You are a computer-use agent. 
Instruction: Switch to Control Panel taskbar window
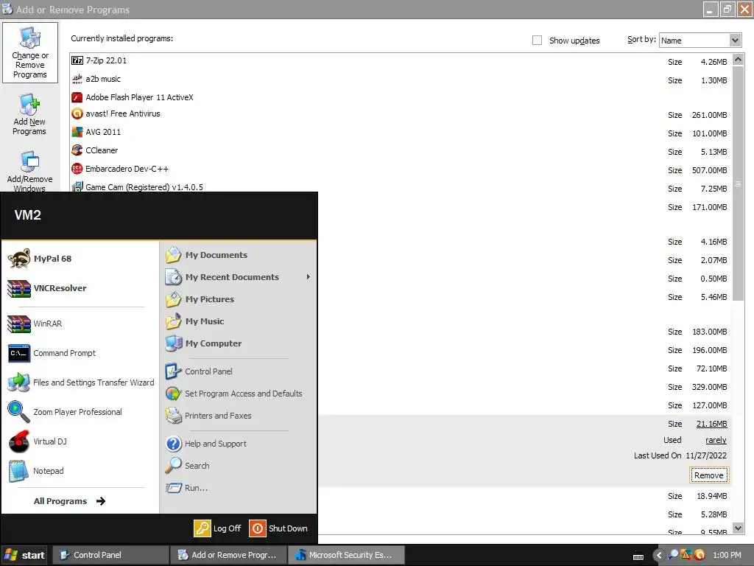click(x=110, y=556)
